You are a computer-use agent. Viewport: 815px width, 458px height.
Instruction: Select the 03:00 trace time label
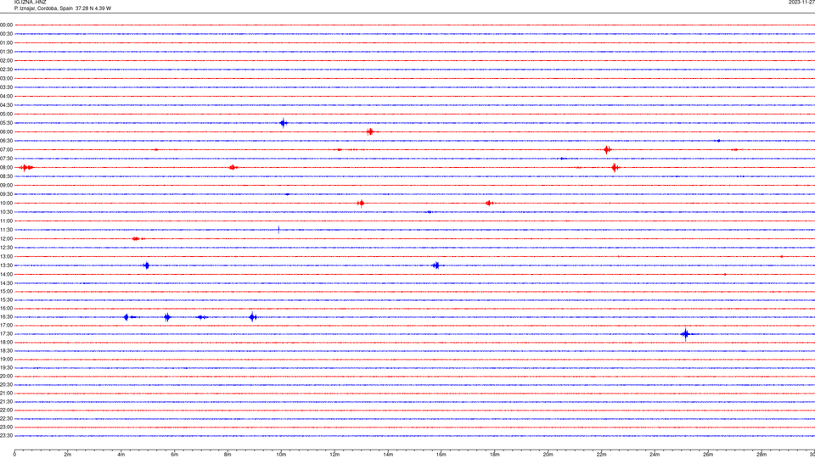click(x=6, y=78)
